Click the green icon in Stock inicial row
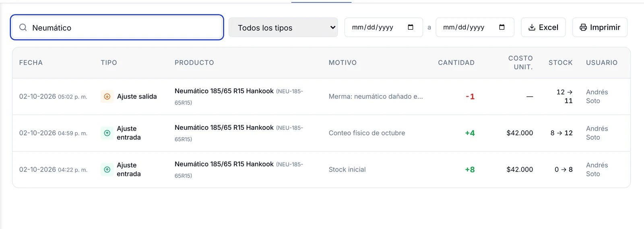Screen dimensions: 644x229 [x=107, y=170]
